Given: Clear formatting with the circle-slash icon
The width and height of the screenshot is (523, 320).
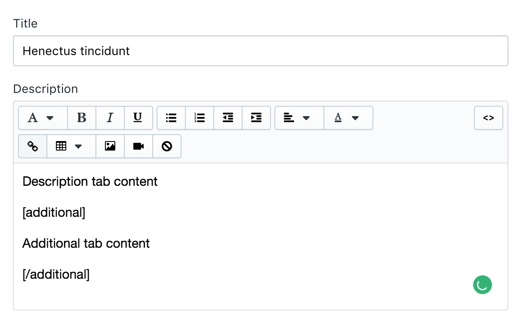Looking at the screenshot, I should (167, 146).
